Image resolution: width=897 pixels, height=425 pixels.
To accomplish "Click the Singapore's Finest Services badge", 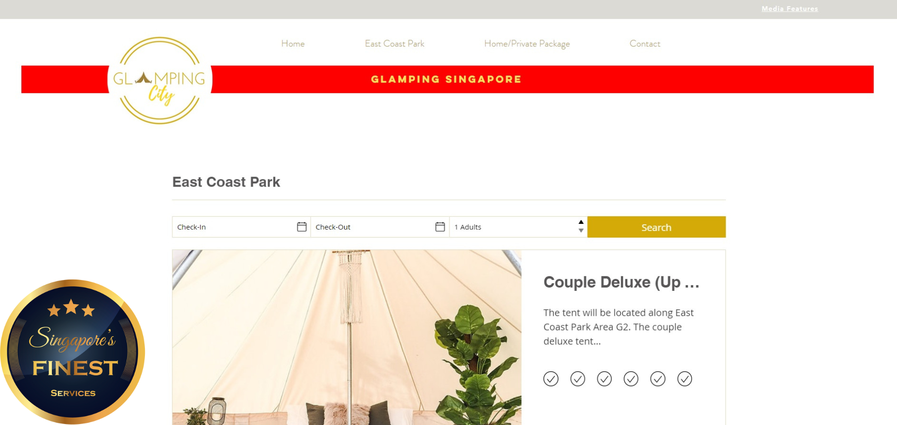I will [x=72, y=352].
